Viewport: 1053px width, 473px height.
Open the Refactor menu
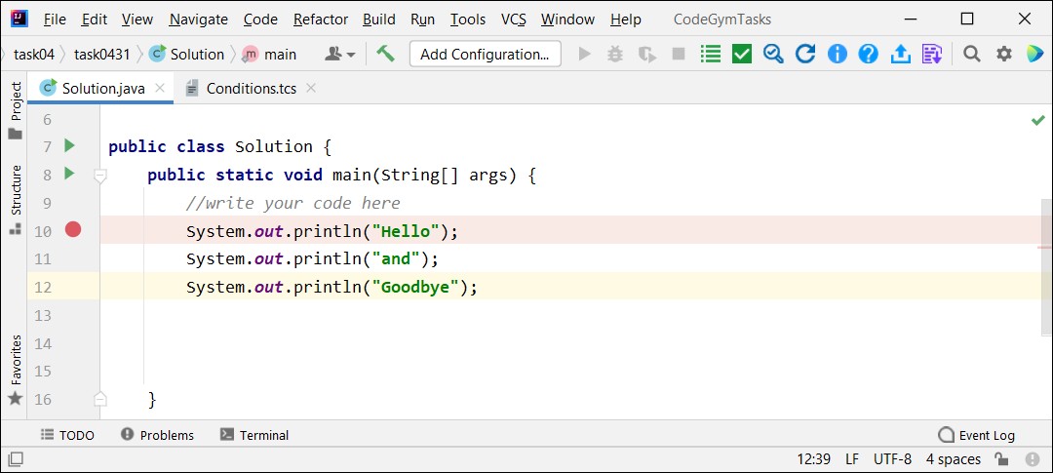pyautogui.click(x=321, y=20)
